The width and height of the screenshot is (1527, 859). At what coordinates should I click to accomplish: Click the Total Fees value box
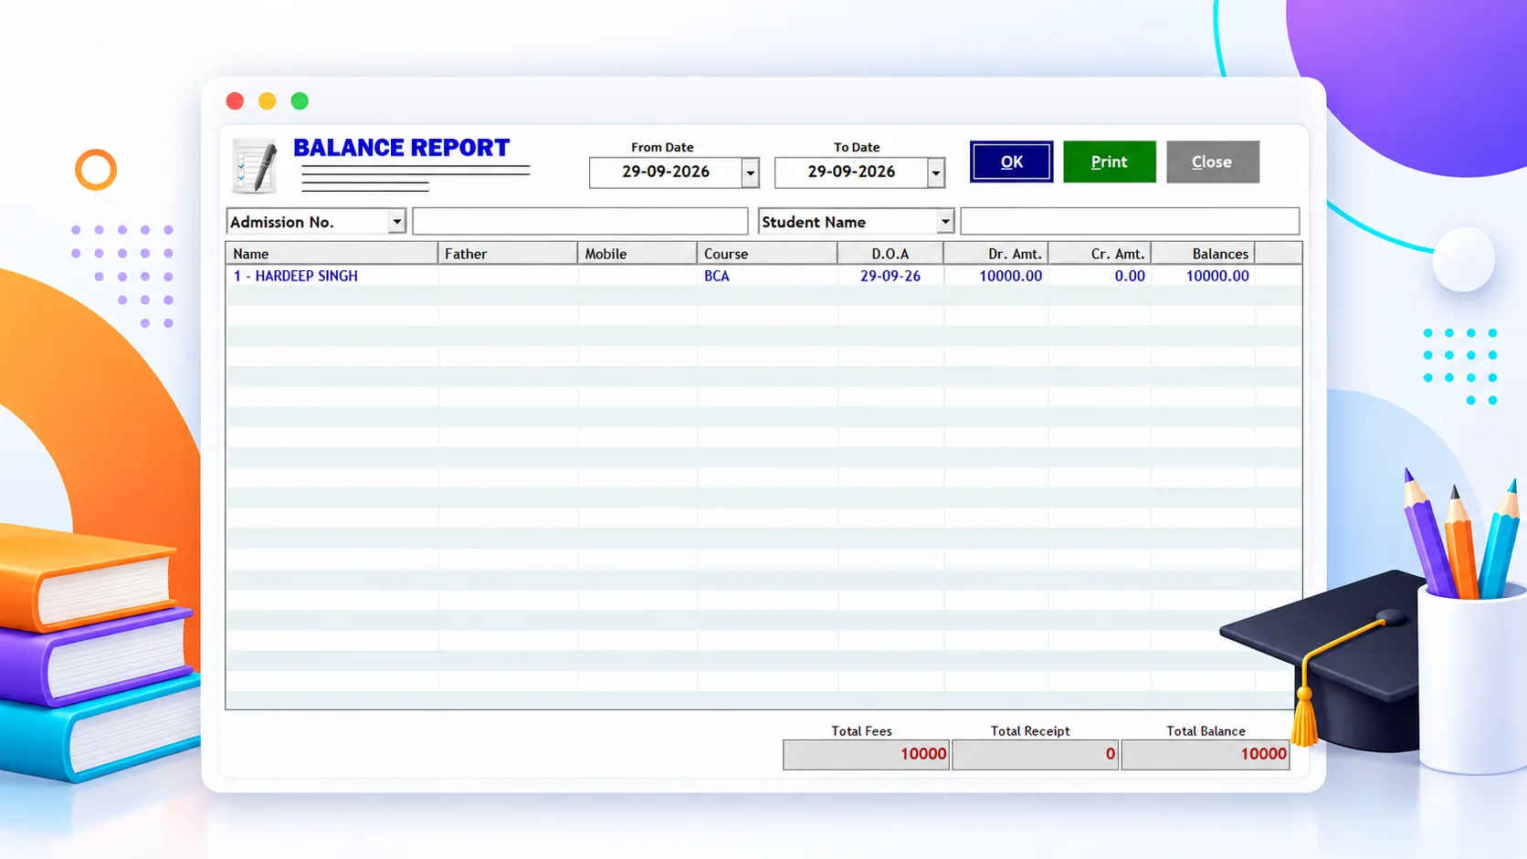point(866,754)
